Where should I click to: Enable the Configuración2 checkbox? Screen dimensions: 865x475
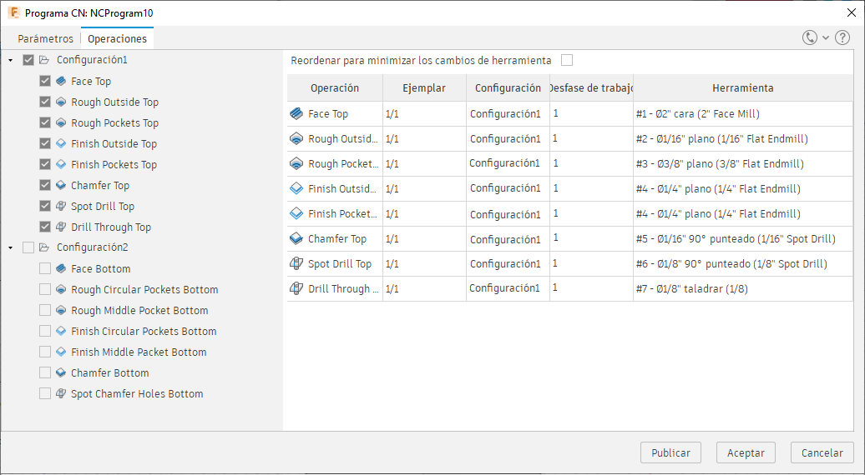click(28, 247)
